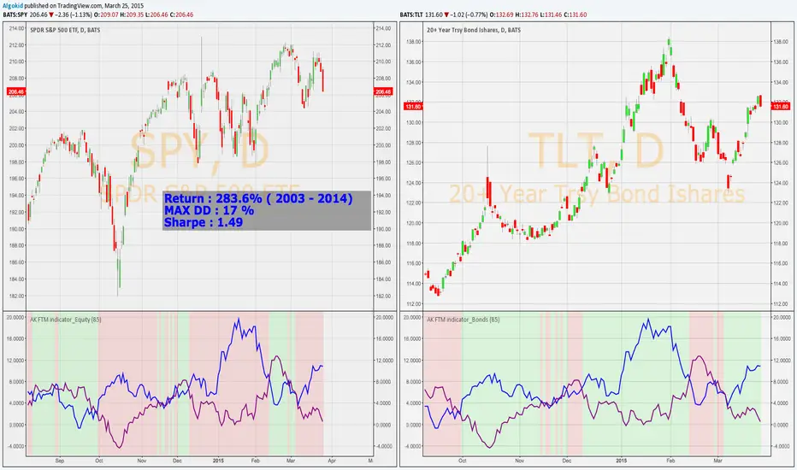Open the Algokid author profile link
The image size is (797, 470).
tap(13, 6)
